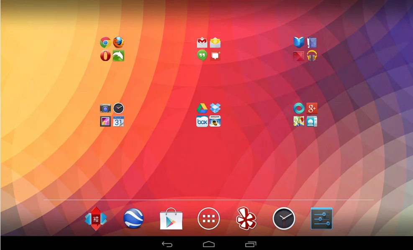Screen dimensions: 413x250
Task: Open the Google Drive icon
Action: 202,108
